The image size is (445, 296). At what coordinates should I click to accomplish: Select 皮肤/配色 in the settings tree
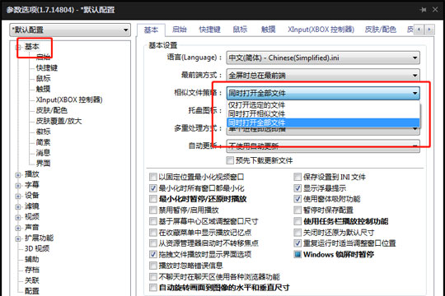[51, 110]
